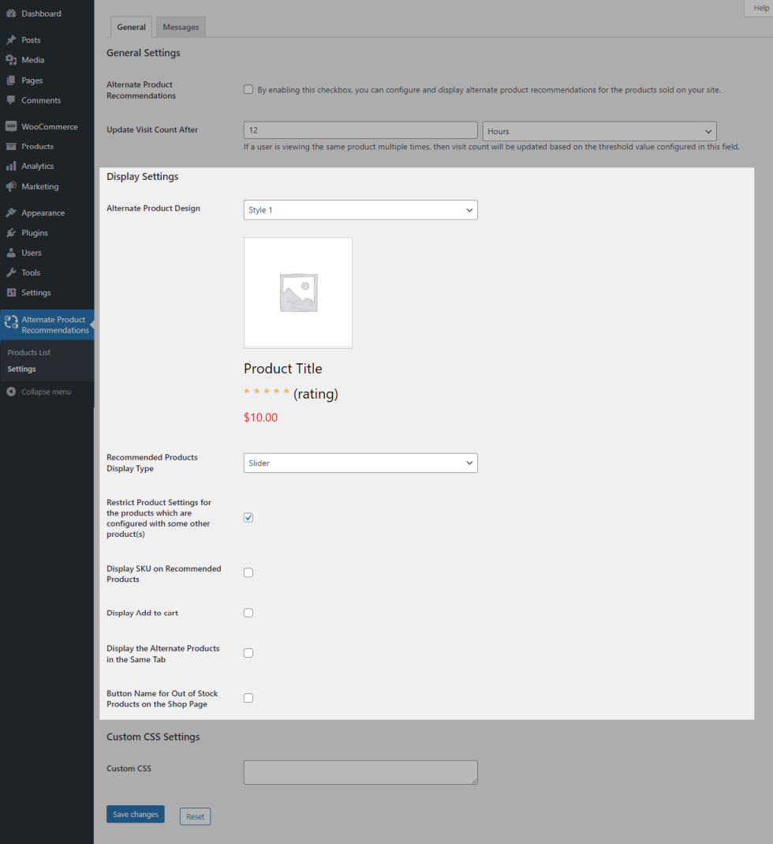Open the Help tab in top corner

(x=760, y=8)
